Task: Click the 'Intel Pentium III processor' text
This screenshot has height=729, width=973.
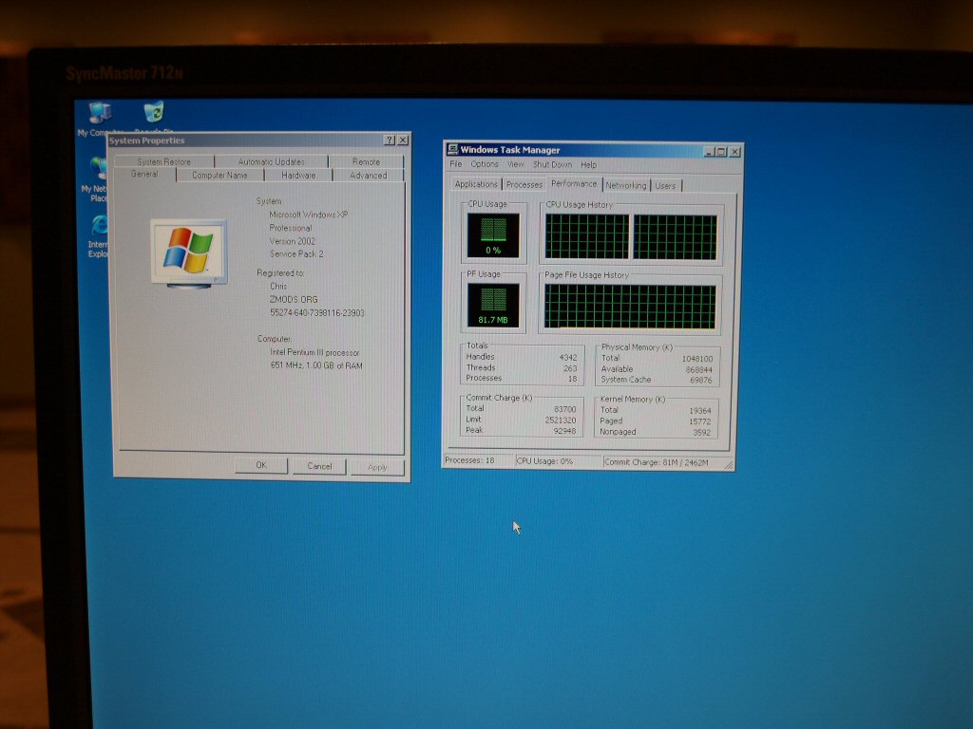Action: [315, 352]
